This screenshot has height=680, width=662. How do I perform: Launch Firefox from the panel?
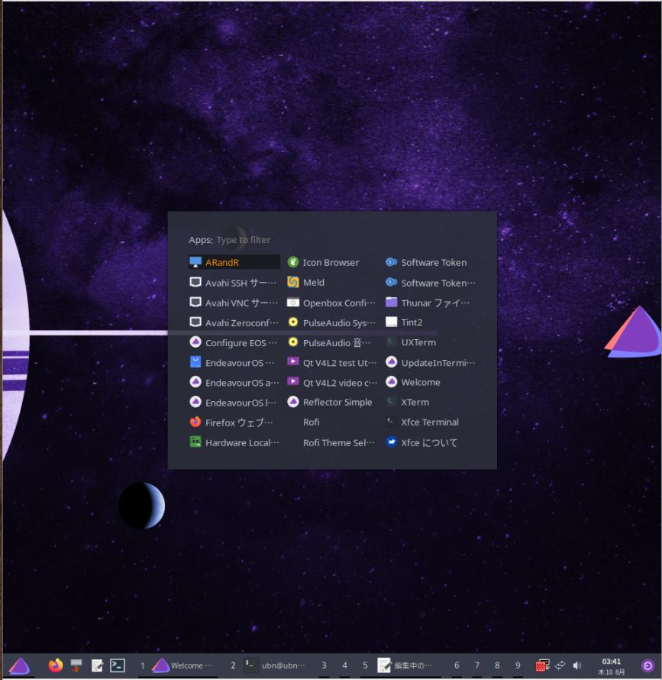pos(56,665)
